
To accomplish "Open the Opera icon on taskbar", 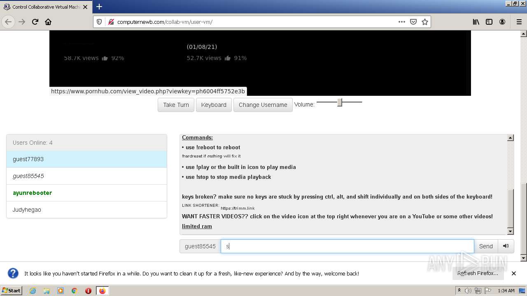I will (x=88, y=291).
